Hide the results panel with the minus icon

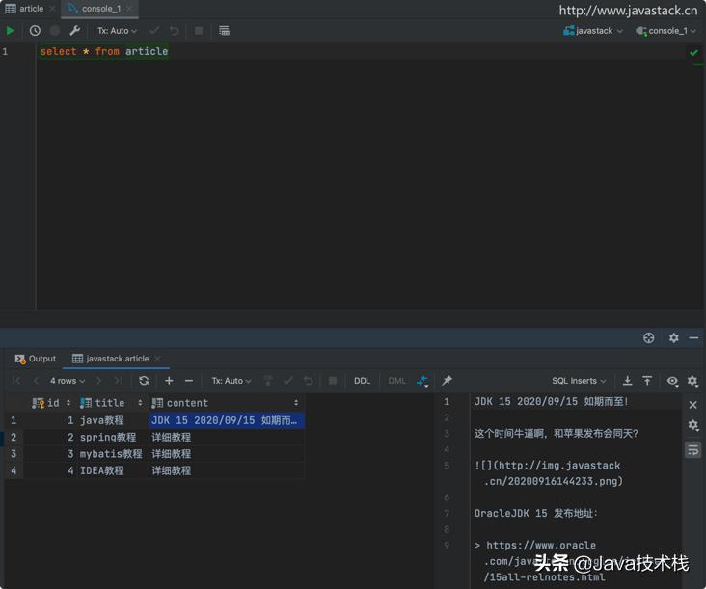693,338
